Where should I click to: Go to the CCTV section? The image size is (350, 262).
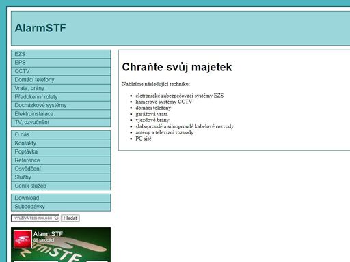(x=61, y=71)
